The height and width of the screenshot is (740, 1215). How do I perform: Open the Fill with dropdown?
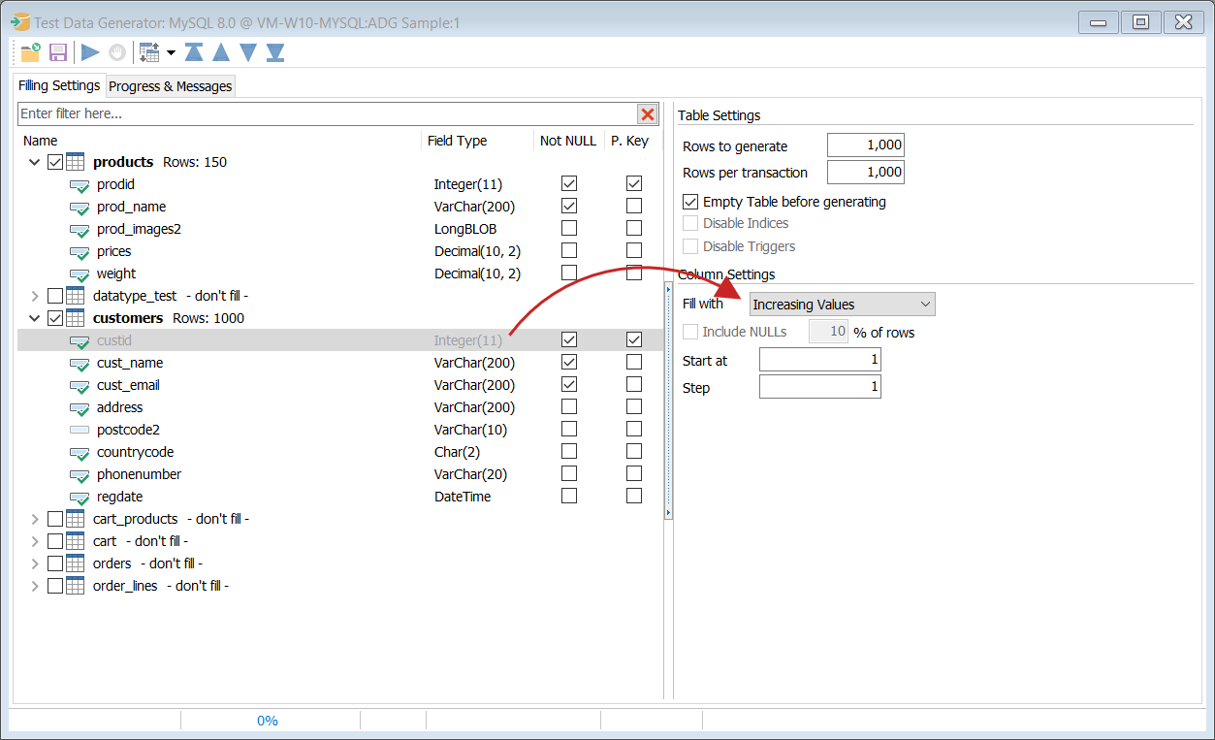coord(923,304)
